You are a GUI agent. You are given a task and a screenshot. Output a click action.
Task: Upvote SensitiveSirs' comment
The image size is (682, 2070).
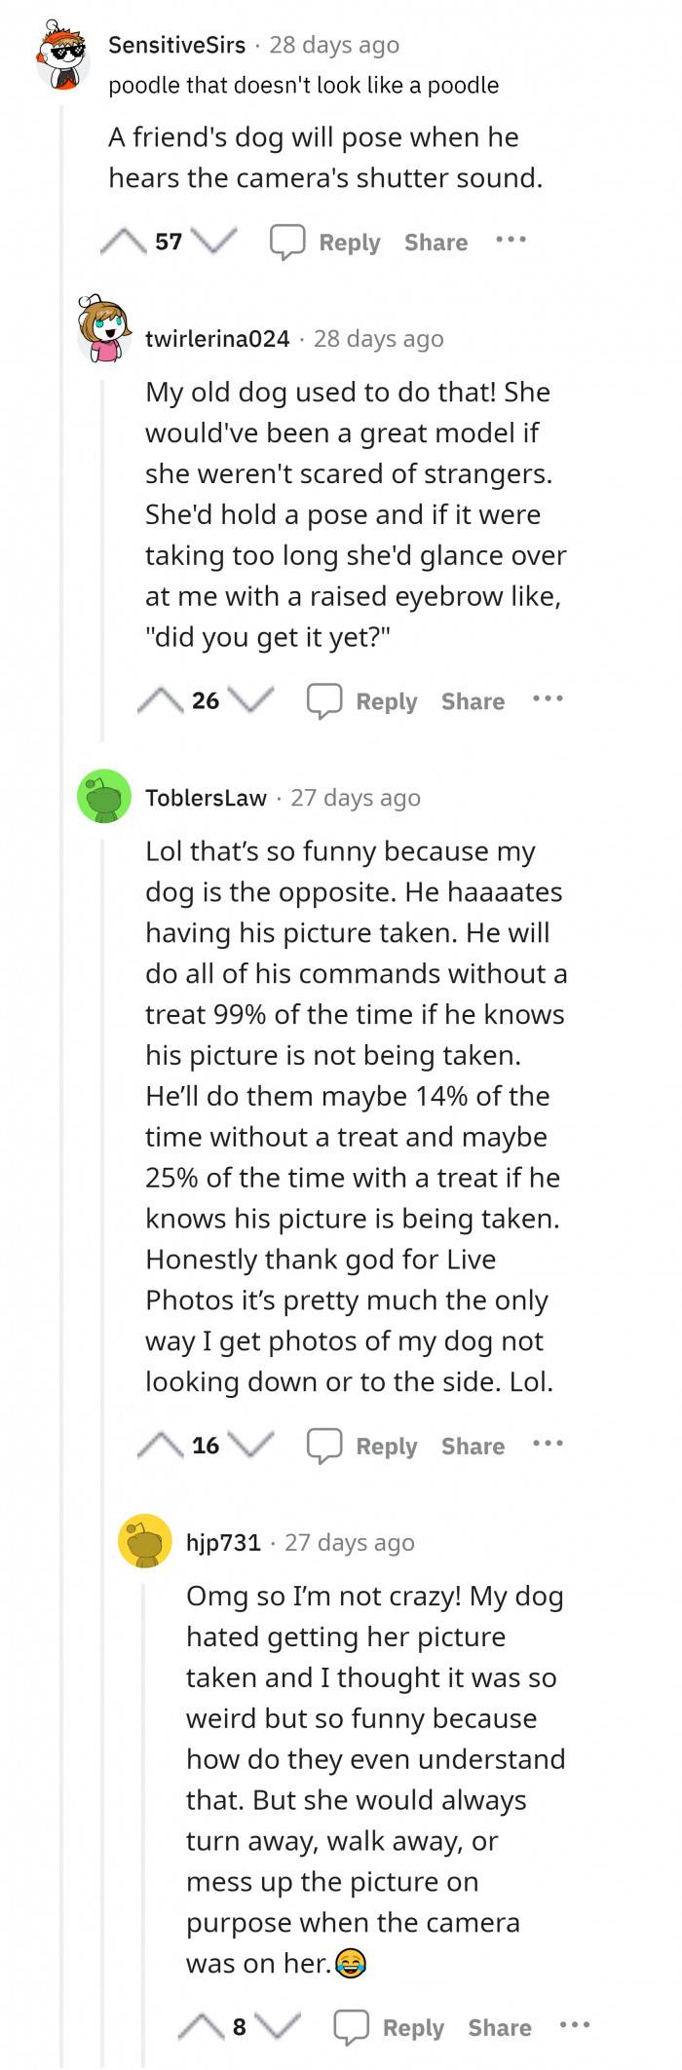coord(124,242)
